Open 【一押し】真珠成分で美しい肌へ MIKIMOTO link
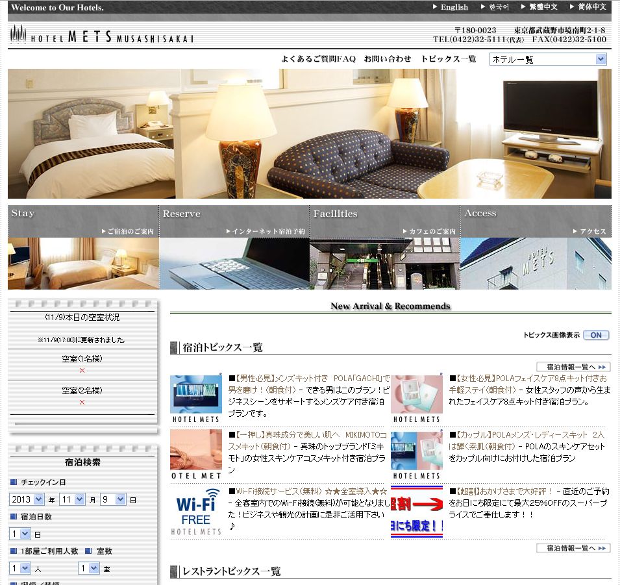This screenshot has height=585, width=620. point(307,441)
